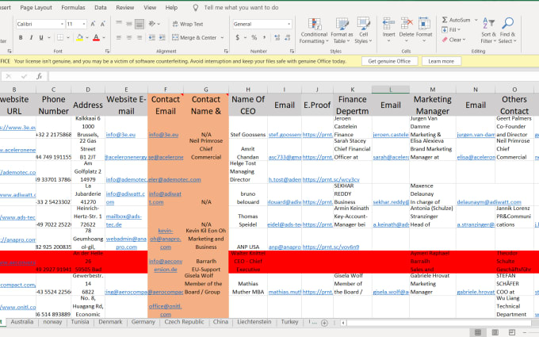Open Sort & Filter menu

488,30
